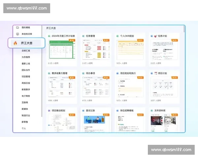
Task: Select the 开工大吉 category
Action: click(x=26, y=43)
